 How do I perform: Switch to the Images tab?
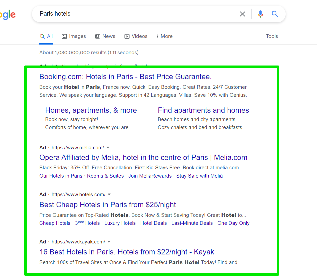[74, 36]
